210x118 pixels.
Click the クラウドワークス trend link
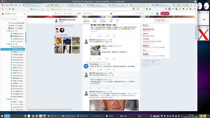148,36
